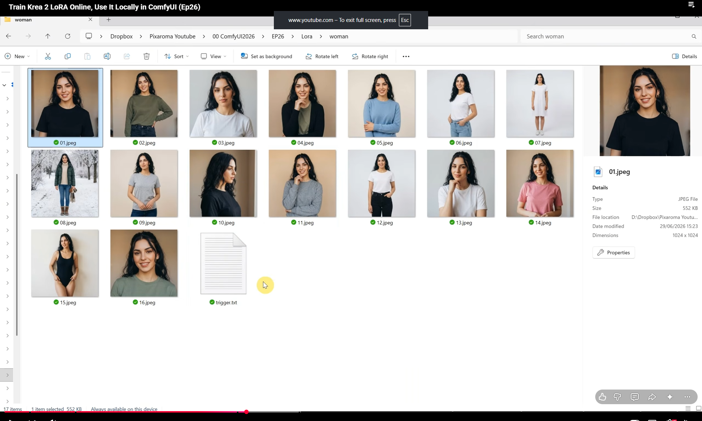Delete using the trash can icon
702x421 pixels.
click(147, 56)
